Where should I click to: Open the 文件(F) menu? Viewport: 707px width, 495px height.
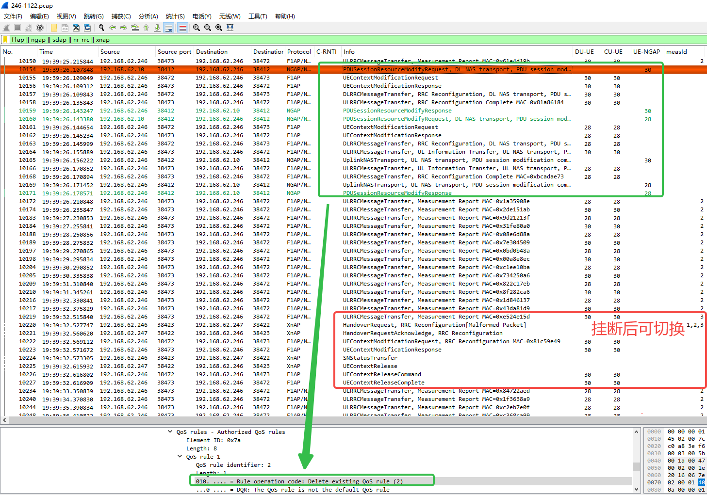(x=13, y=16)
